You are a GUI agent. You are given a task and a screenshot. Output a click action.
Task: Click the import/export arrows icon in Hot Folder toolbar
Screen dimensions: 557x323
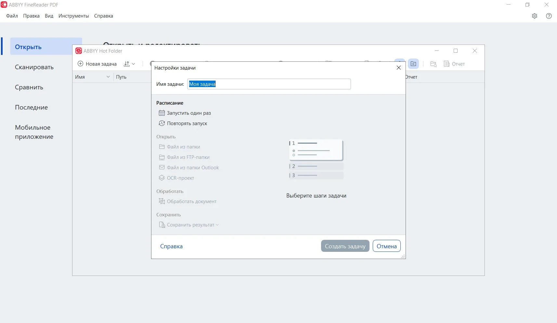click(x=127, y=64)
